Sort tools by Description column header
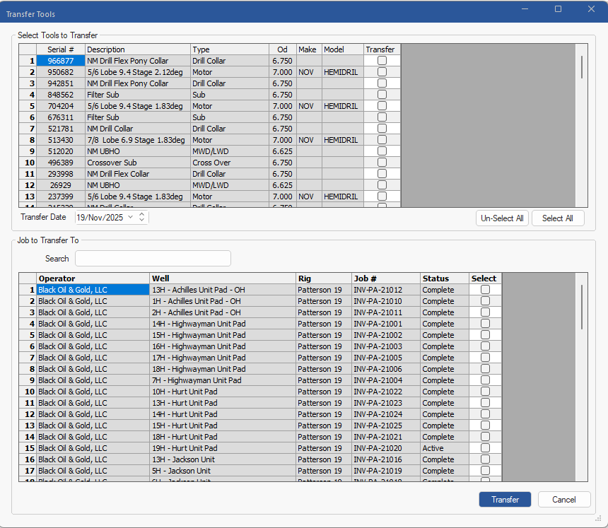Image resolution: width=608 pixels, height=528 pixels. click(138, 49)
